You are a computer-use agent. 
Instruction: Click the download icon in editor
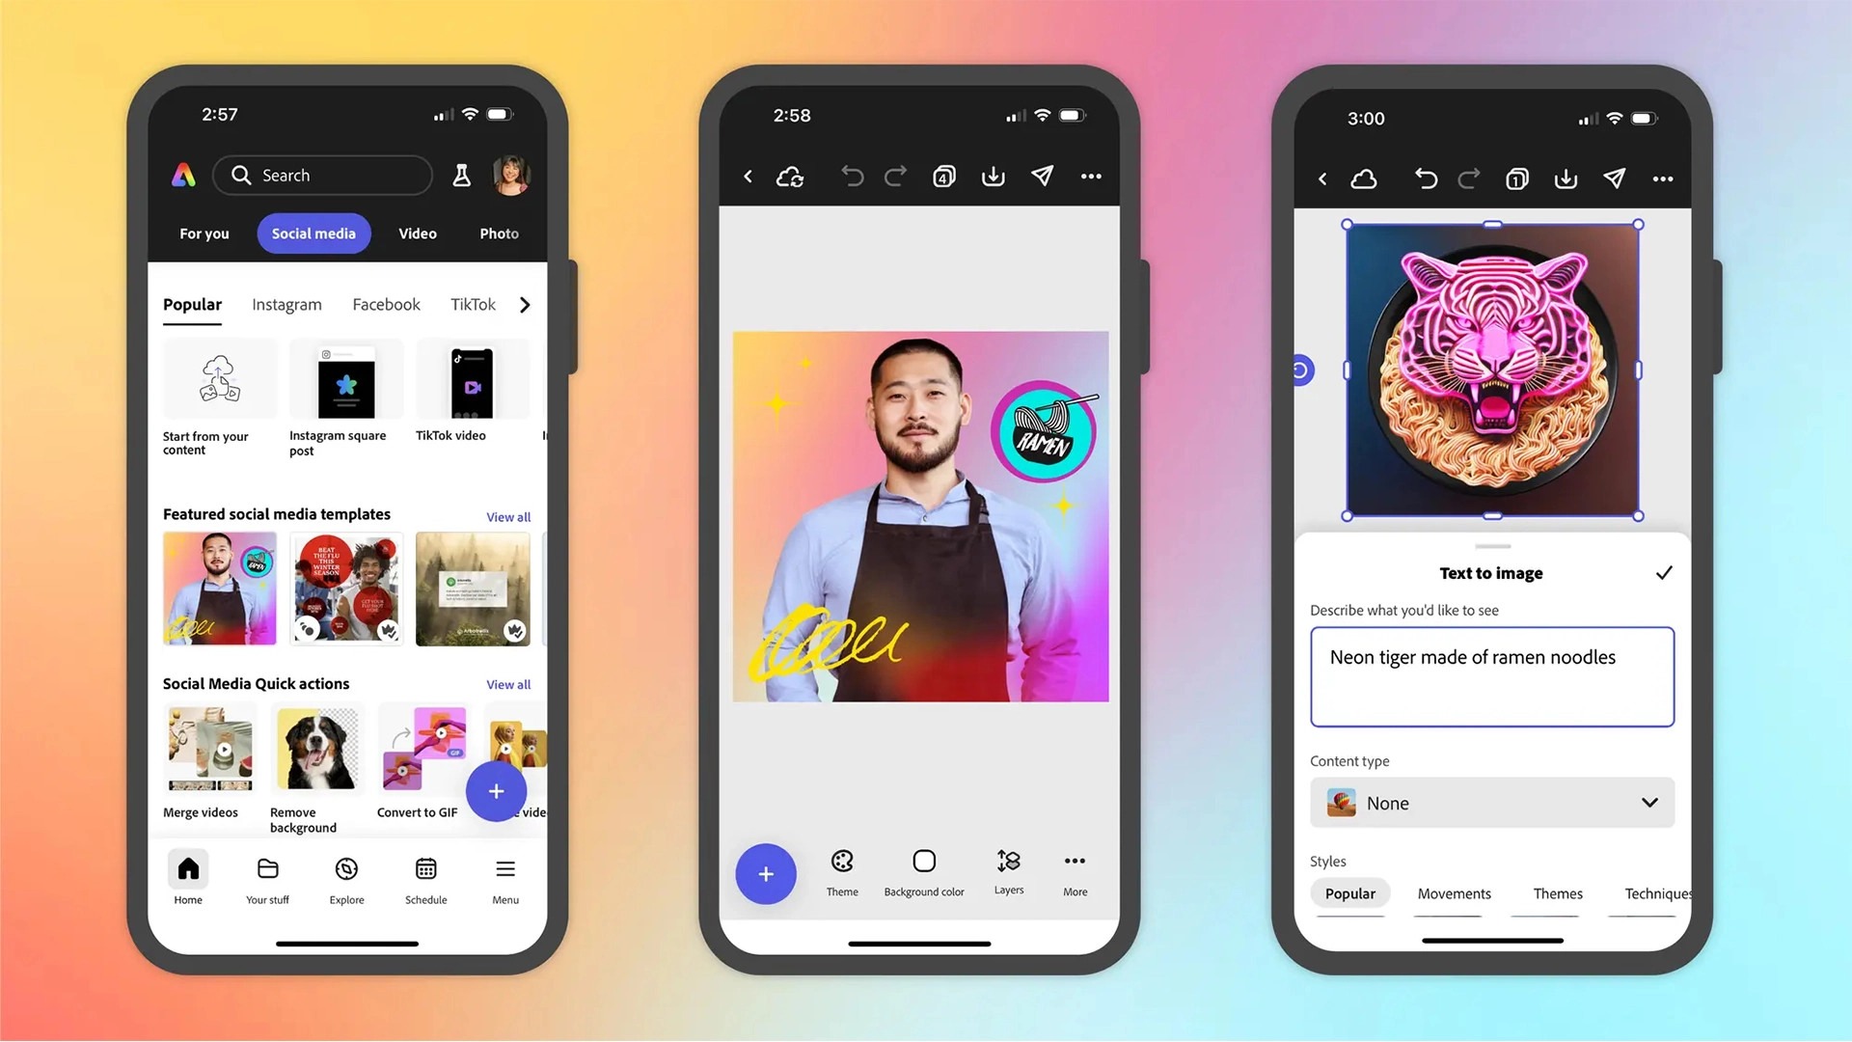pos(994,177)
